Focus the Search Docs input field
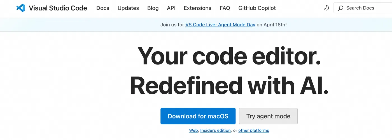 coord(363,8)
